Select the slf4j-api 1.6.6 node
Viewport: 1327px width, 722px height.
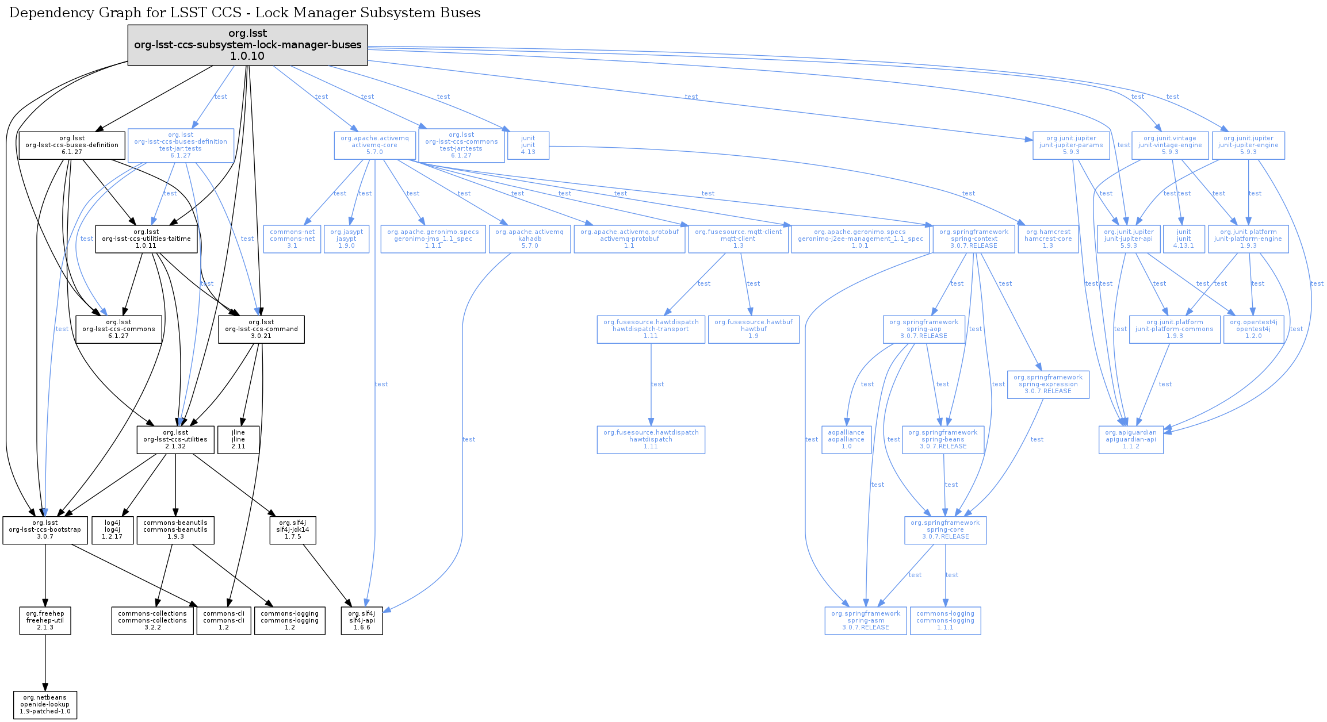click(x=362, y=620)
